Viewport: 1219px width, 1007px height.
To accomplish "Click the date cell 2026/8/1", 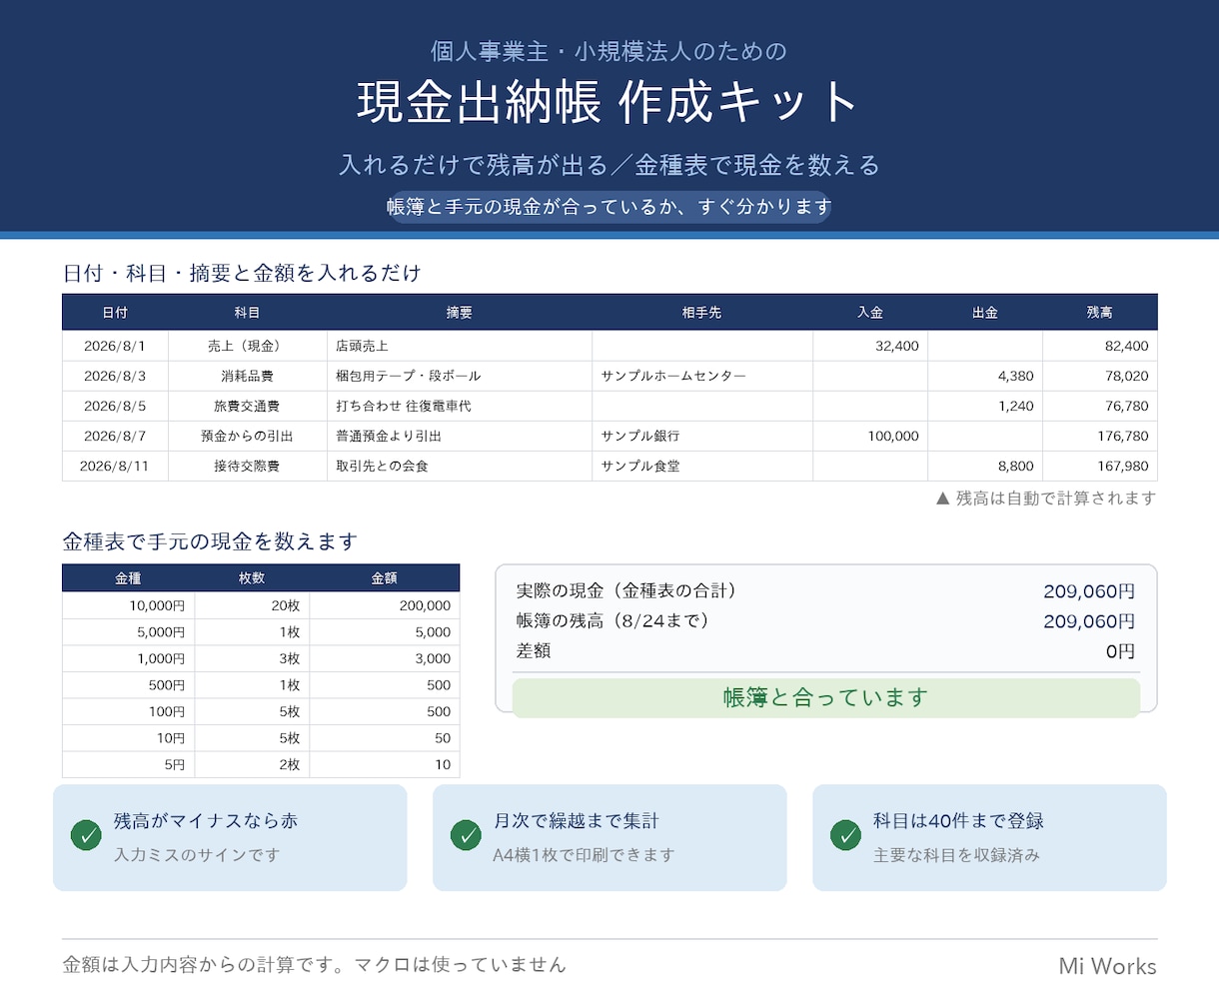I will coord(115,346).
